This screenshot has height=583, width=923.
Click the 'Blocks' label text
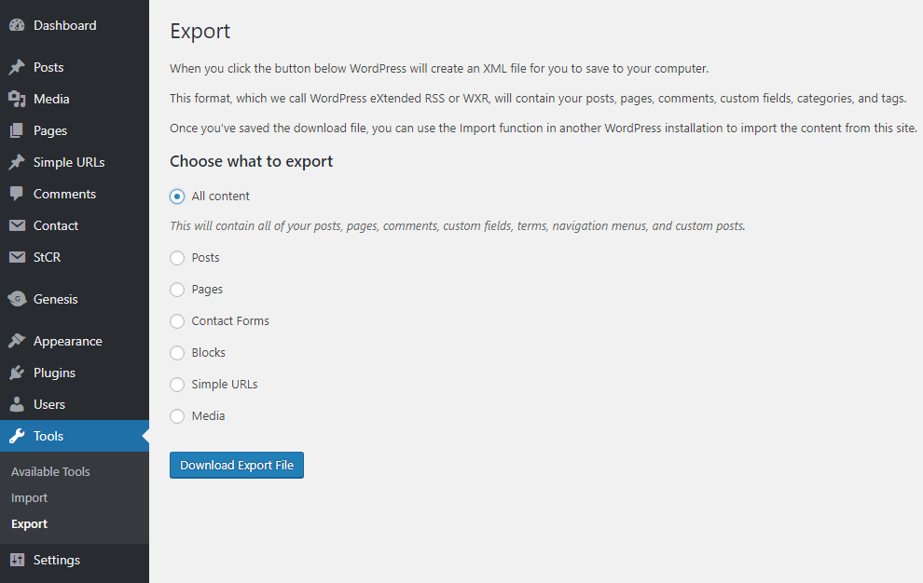209,352
